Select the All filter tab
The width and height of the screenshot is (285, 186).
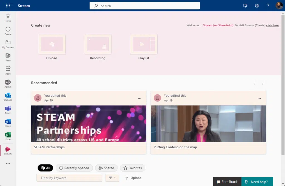[x=45, y=168]
